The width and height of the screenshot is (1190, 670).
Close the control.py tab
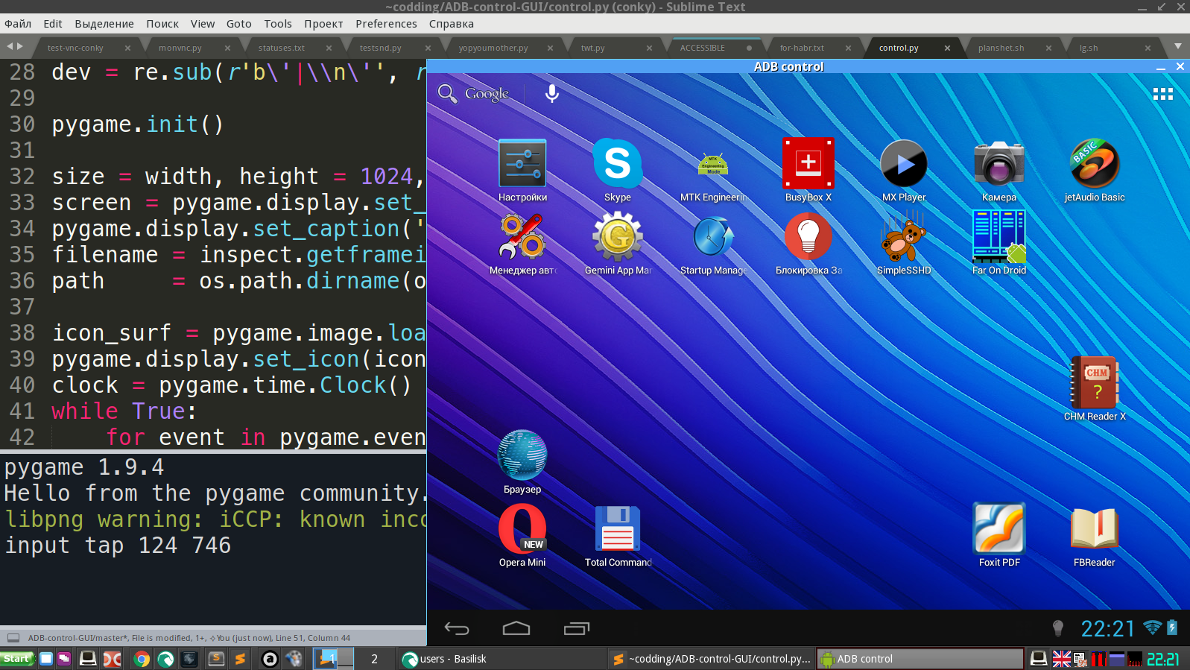point(947,48)
